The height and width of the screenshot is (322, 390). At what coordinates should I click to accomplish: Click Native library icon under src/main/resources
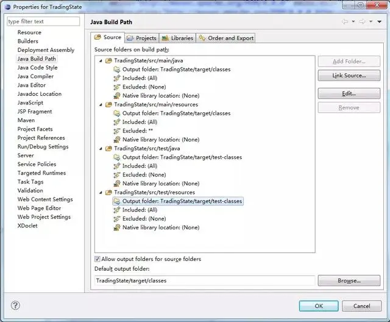click(x=117, y=140)
